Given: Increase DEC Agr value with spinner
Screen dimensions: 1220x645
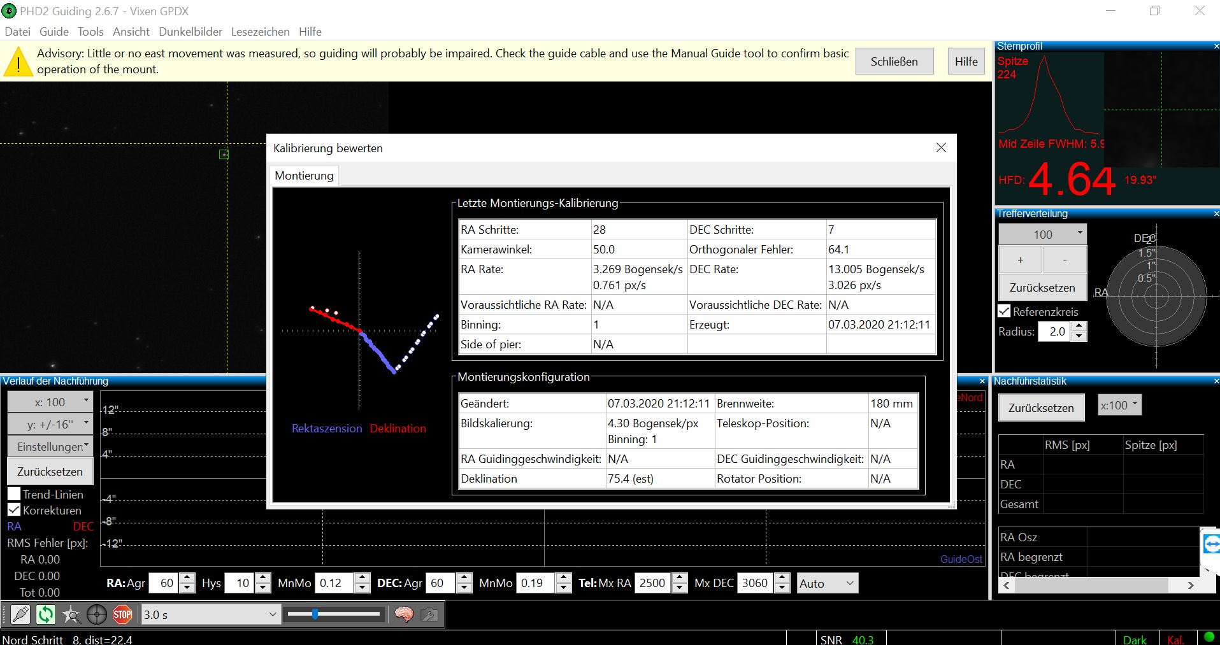Looking at the screenshot, I should pos(464,578).
